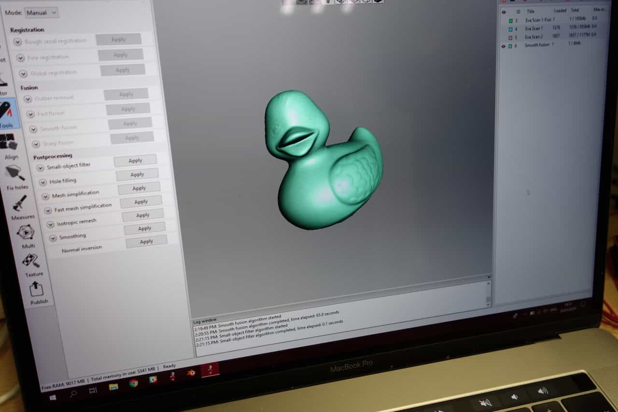Expand Sharp fusion settings
618x412 pixels.
coord(36,144)
